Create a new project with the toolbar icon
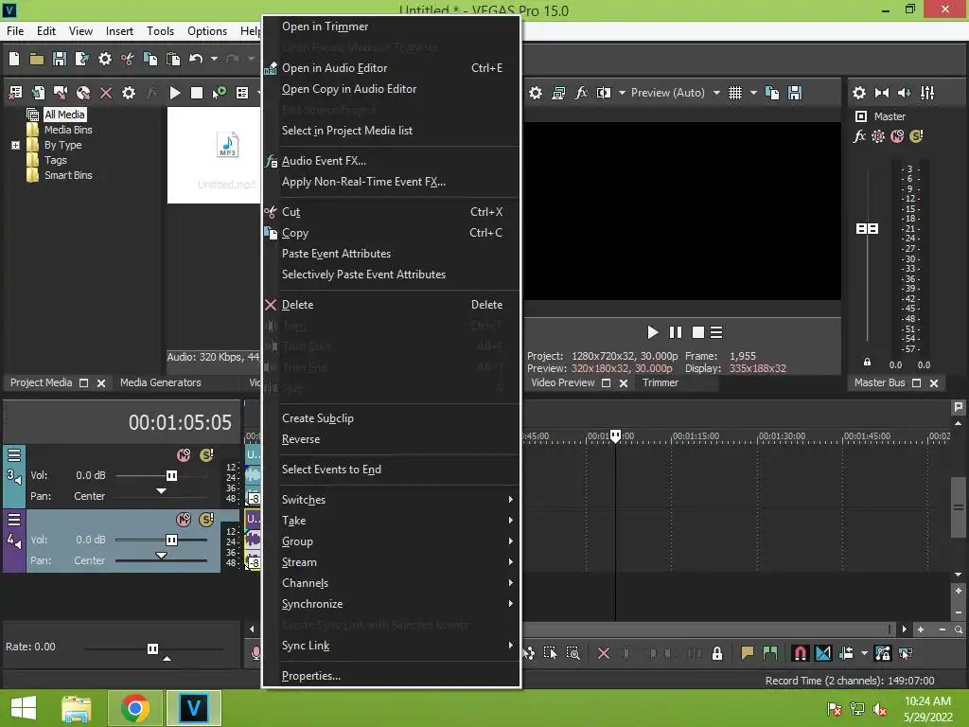The height and width of the screenshot is (727, 969). (x=14, y=59)
